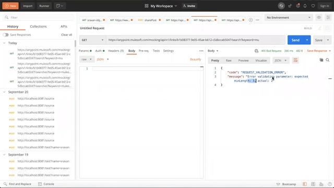334x188 pixels.
Task: Select the Raw response view
Action: tap(229, 61)
